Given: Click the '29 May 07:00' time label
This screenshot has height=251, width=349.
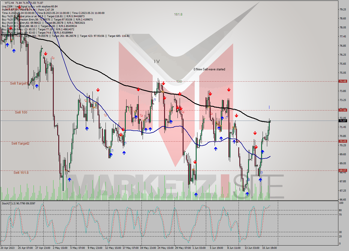Looking at the screenshot, I should [183, 248].
